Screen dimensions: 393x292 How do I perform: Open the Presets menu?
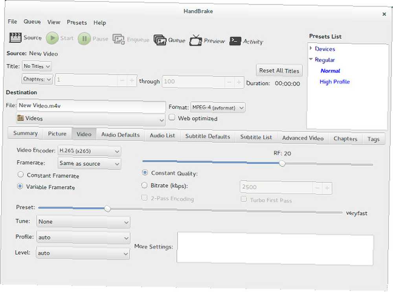(x=77, y=22)
